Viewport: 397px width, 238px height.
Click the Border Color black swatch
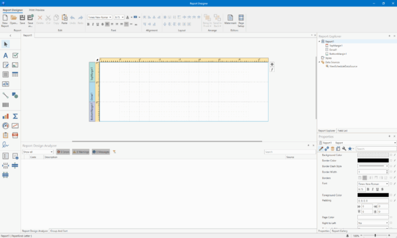point(373,161)
